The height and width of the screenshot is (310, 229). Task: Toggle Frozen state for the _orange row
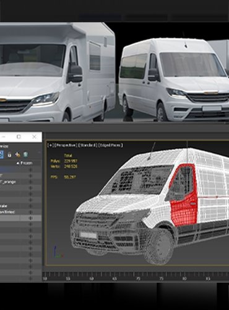[x=31, y=182]
